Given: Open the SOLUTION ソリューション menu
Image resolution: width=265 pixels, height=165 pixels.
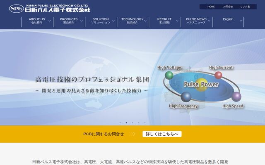Looking at the screenshot, I should (101, 21).
